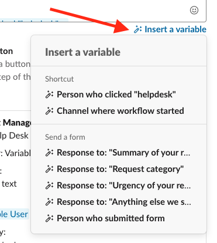This screenshot has height=243, width=217.
Task: Select Response to "Anything else we s…" variable
Action: pos(118,202)
